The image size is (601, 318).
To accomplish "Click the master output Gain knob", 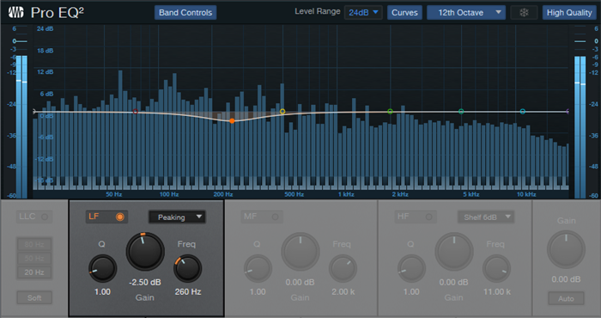I will pos(566,249).
